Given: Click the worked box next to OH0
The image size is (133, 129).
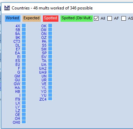Looking at the screenshot, I should pyautogui.click(x=24, y=122).
